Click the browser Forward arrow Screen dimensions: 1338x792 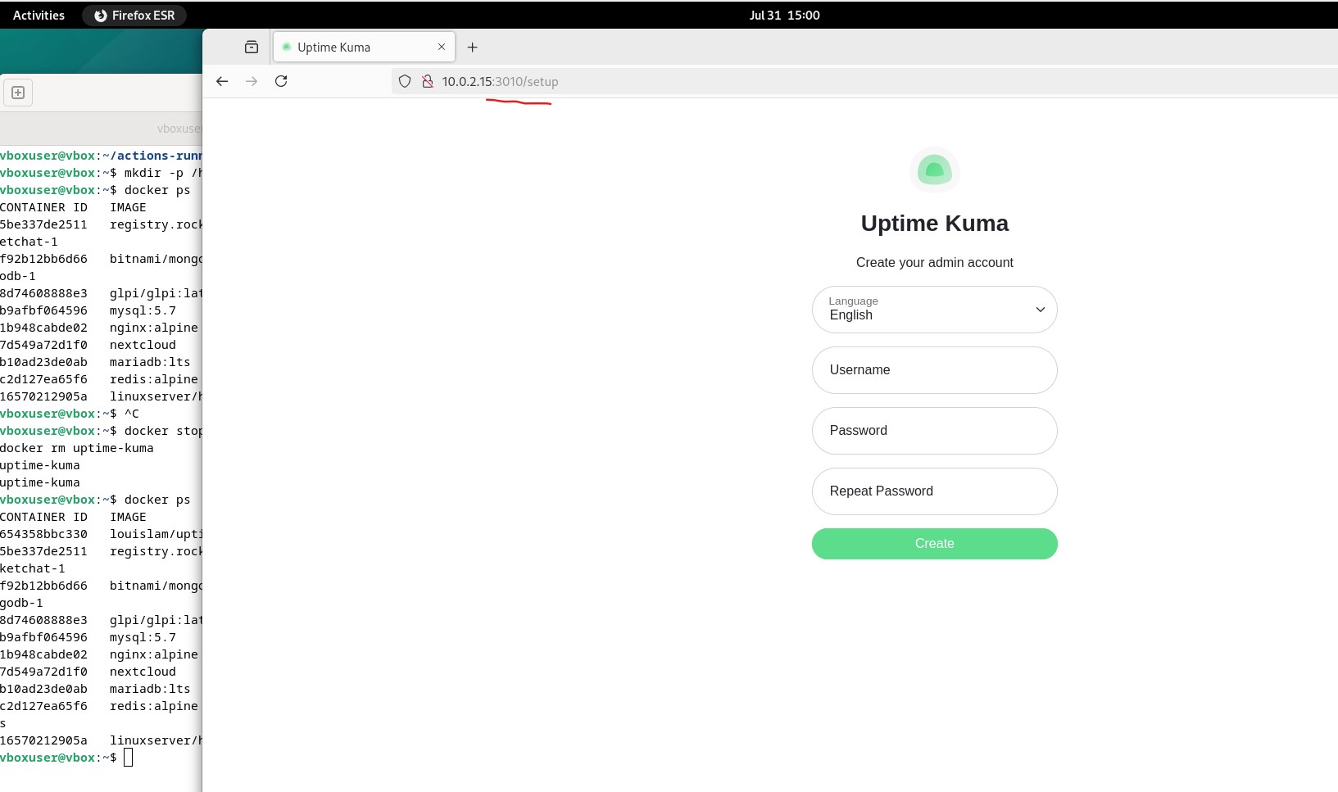coord(252,81)
